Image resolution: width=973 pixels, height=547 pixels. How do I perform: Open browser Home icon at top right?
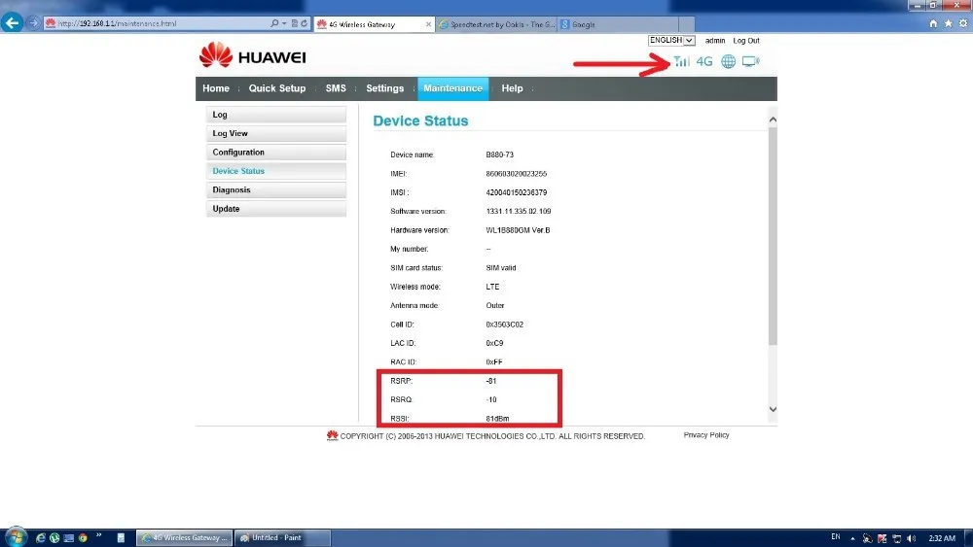click(933, 23)
